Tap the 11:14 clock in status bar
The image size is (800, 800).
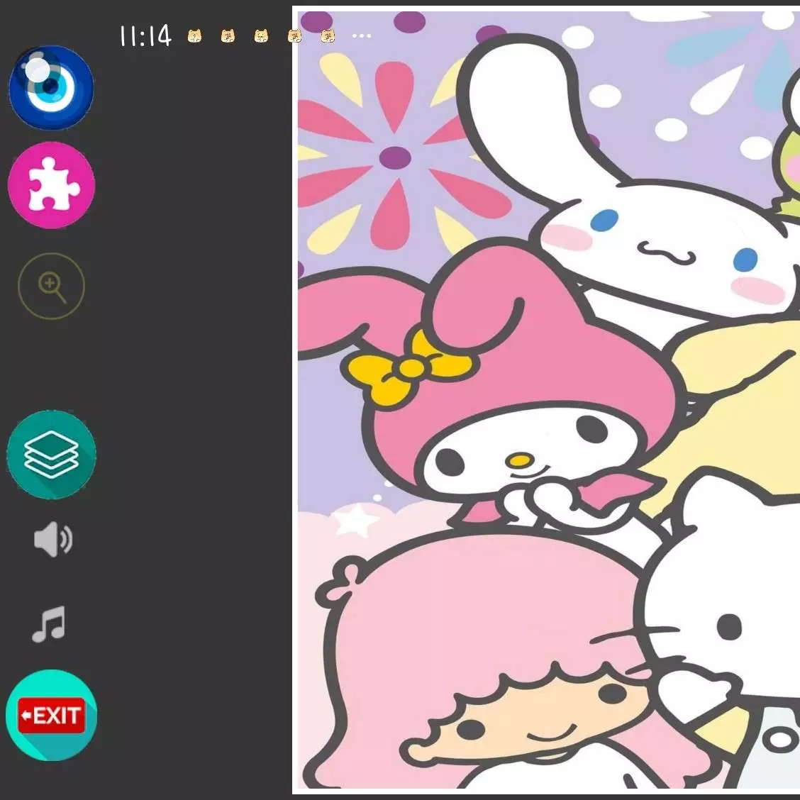[145, 35]
